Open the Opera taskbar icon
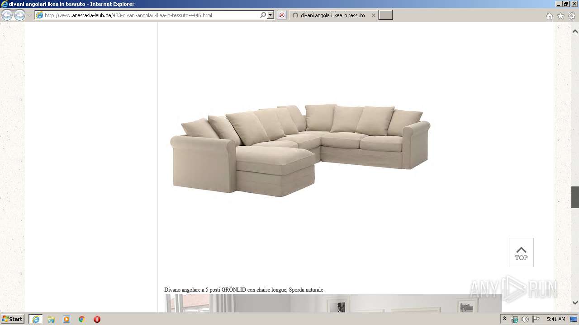Viewport: 579px width, 325px height. click(x=97, y=319)
